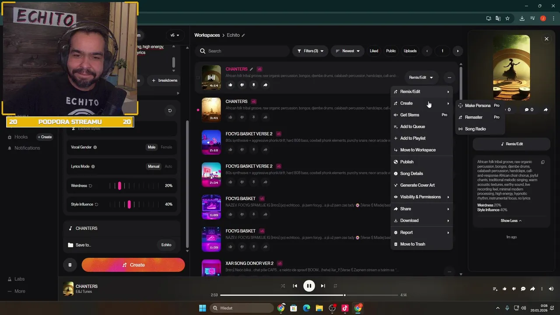The width and height of the screenshot is (560, 315).
Task: Toggle the Liked filter
Action: point(374,51)
